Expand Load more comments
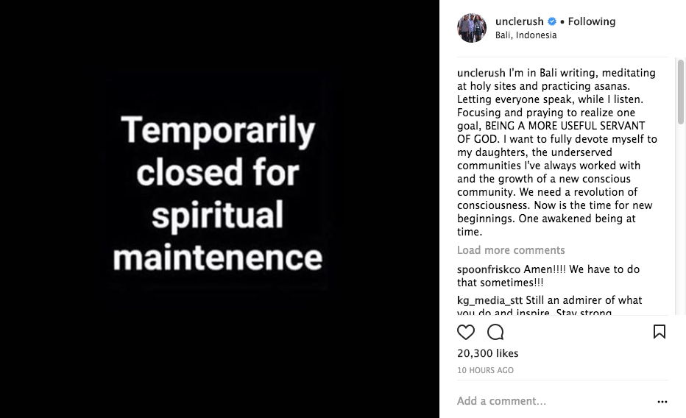Viewport: 686px width, 418px height. (511, 250)
